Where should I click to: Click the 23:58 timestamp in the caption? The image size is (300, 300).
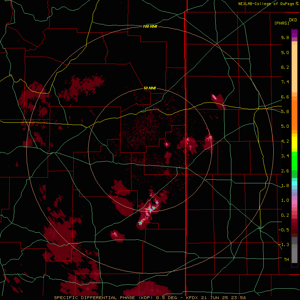(x=238, y=298)
